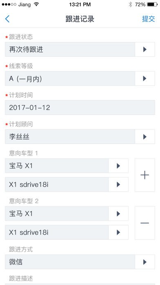Tap the A (一月内) level field
The width and height of the screenshot is (160, 285).
tap(70, 79)
